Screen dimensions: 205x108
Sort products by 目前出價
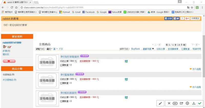(x=161, y=49)
